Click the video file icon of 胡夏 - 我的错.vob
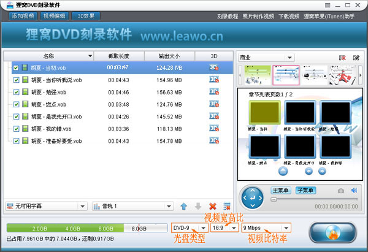 (x=25, y=129)
